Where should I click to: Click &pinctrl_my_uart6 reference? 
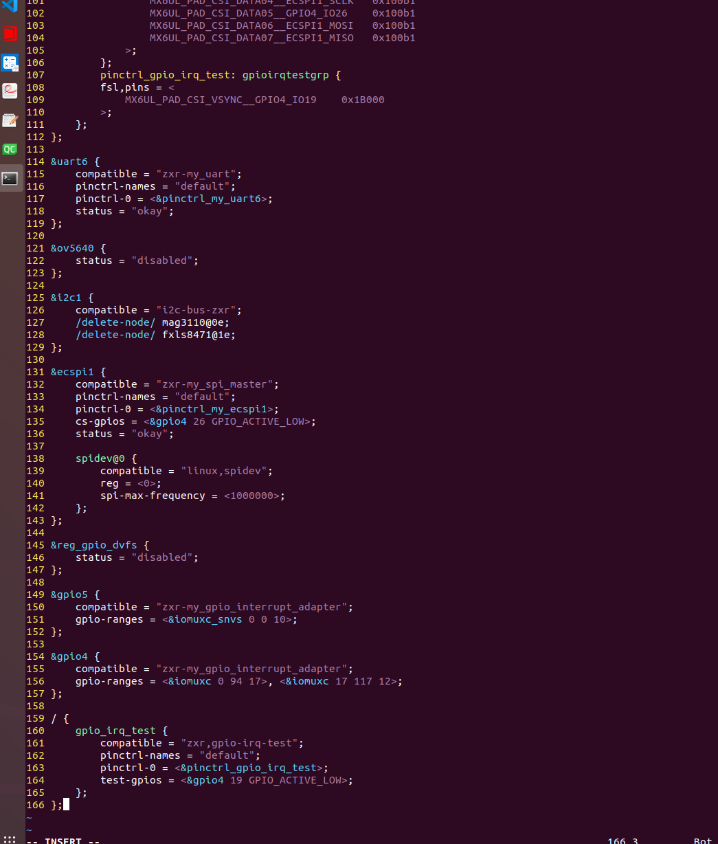point(208,199)
